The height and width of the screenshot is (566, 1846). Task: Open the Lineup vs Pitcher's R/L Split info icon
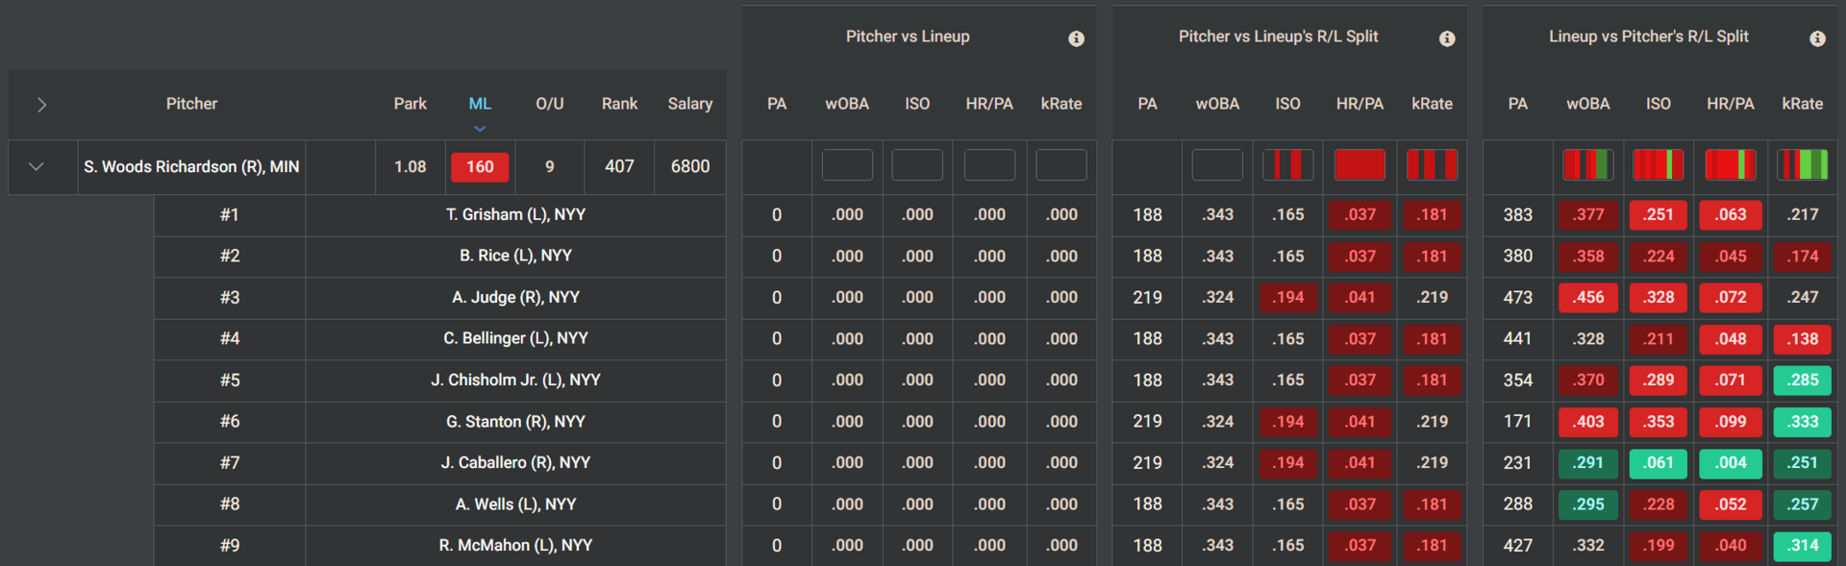(x=1817, y=38)
